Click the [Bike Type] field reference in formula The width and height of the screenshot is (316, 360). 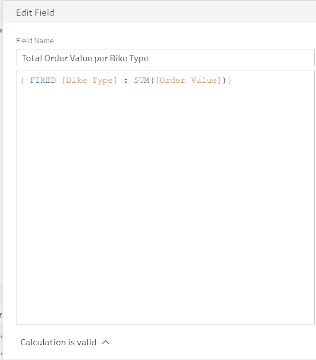pos(90,81)
